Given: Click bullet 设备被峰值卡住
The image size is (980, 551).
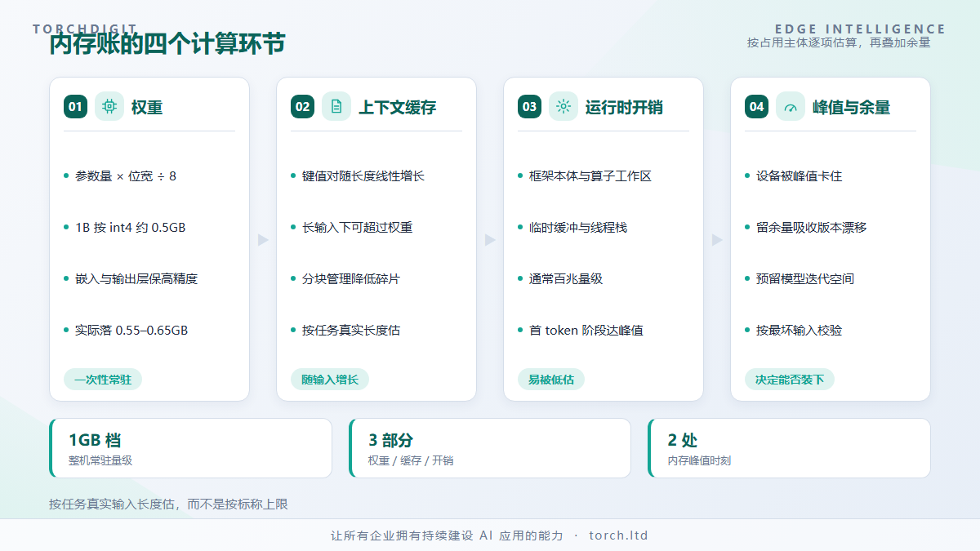Looking at the screenshot, I should click(x=800, y=176).
